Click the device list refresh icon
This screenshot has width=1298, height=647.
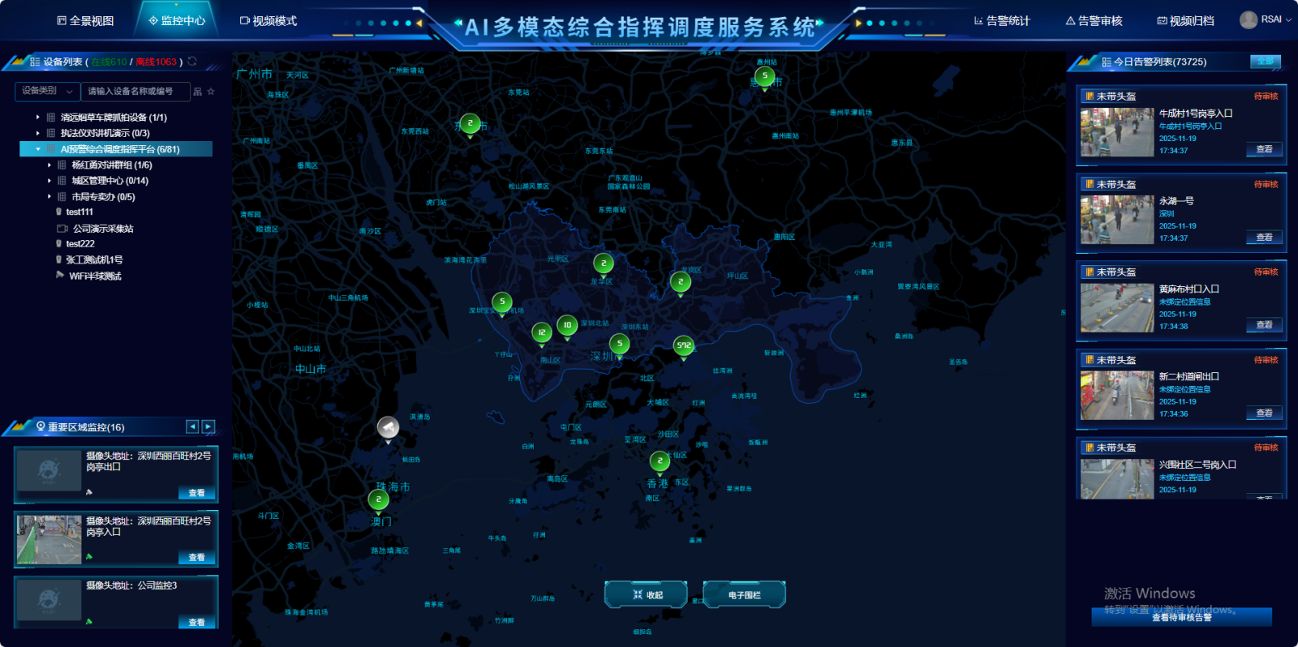[192, 62]
